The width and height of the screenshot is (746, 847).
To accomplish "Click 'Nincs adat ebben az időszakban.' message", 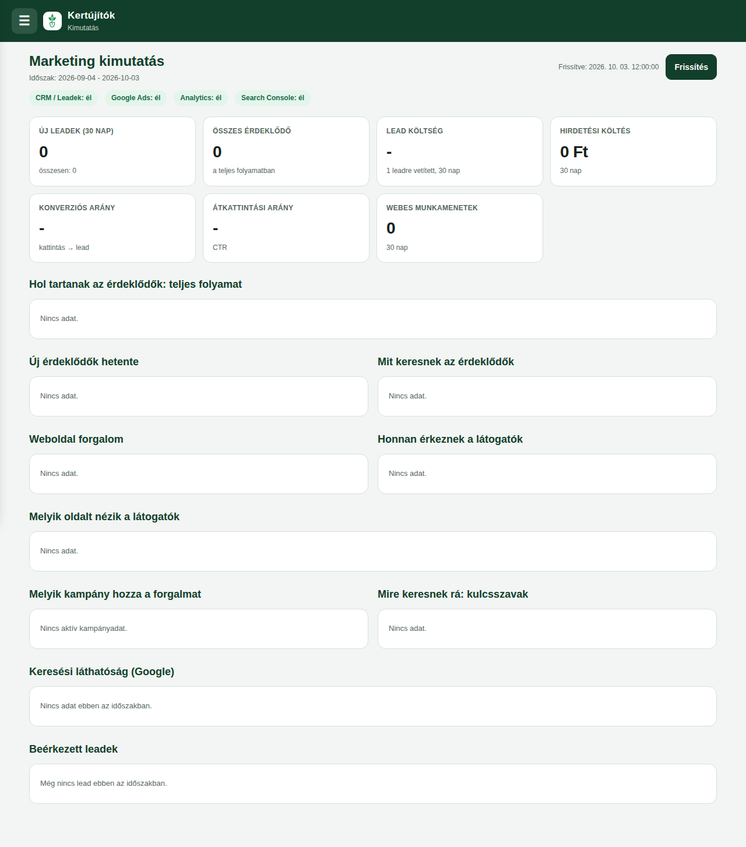I will [x=96, y=706].
